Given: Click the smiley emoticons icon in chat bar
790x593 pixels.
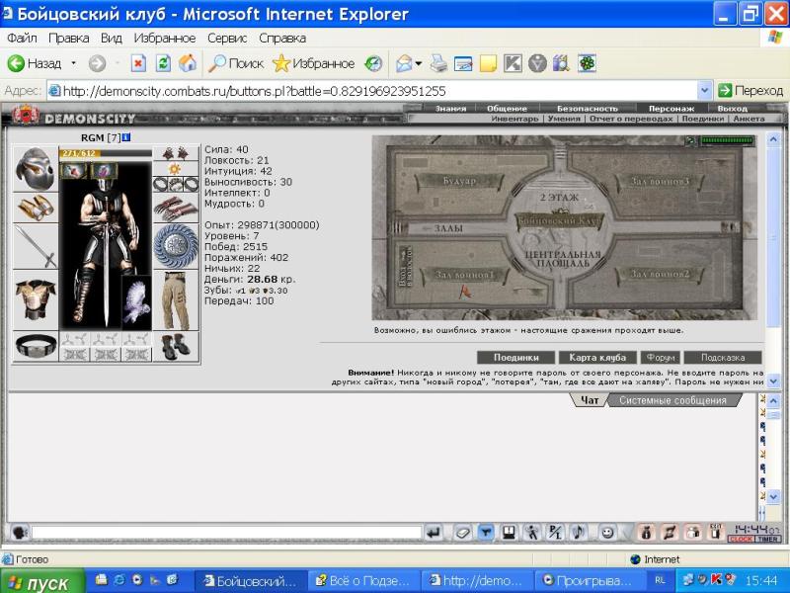Looking at the screenshot, I should coord(607,532).
